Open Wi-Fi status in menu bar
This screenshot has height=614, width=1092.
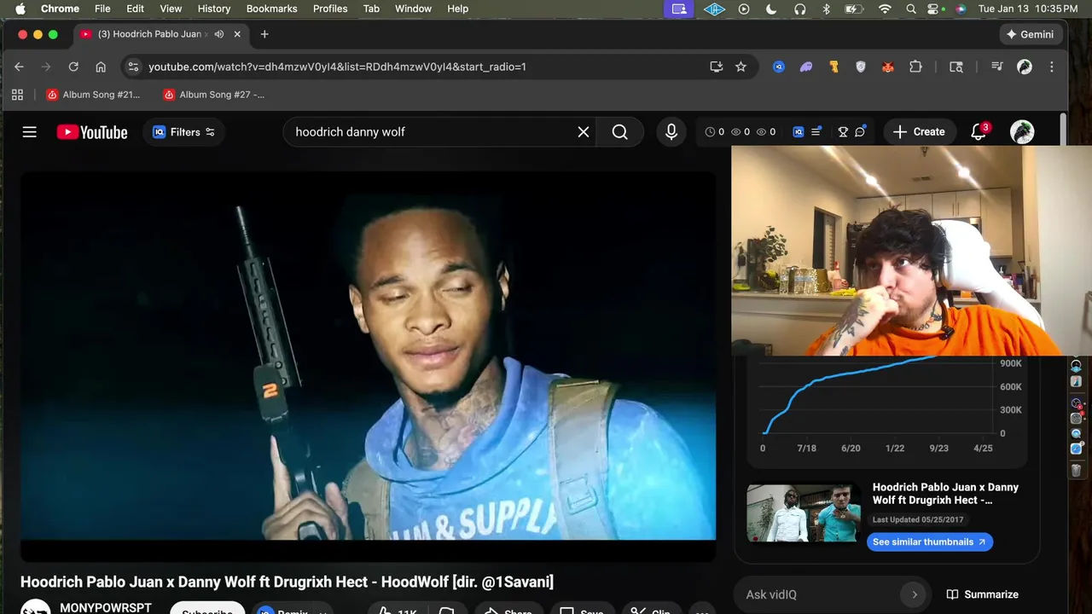click(x=885, y=9)
